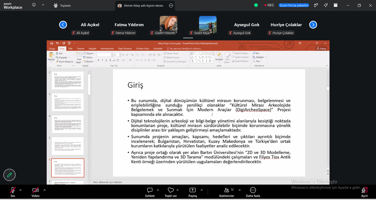The height and width of the screenshot is (200, 376).
Task: Click the AI Companion sparkle icon
Action: 326,5
